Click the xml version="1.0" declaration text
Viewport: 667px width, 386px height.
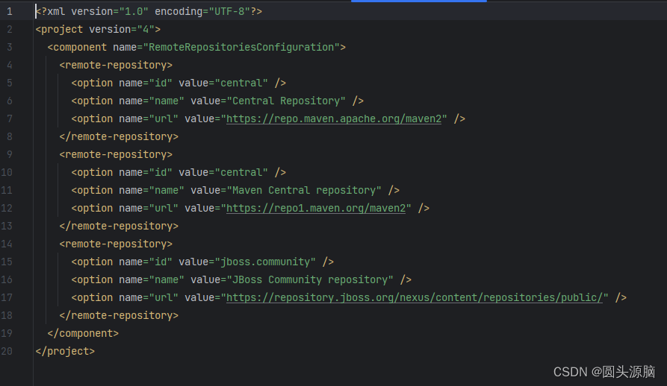[149, 11]
